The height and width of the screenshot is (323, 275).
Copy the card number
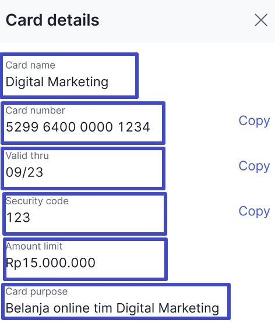254,120
